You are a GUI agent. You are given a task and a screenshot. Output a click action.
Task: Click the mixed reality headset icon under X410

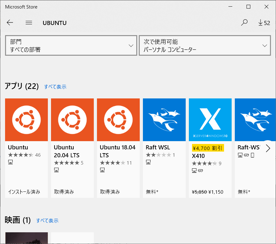tap(201, 171)
